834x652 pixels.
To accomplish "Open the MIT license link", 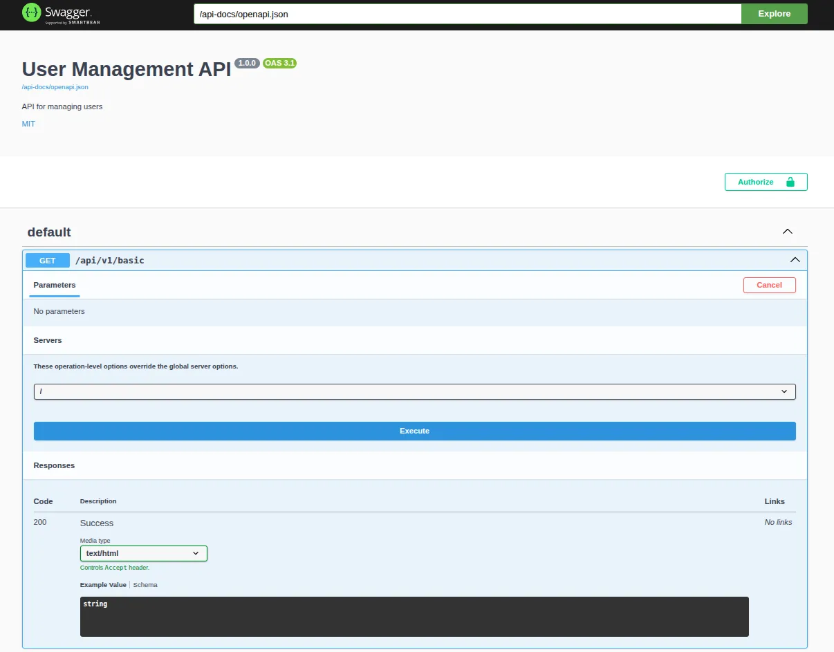I will [x=28, y=124].
